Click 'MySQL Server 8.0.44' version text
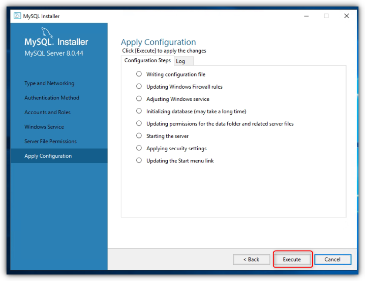The image size is (365, 281). click(x=54, y=53)
